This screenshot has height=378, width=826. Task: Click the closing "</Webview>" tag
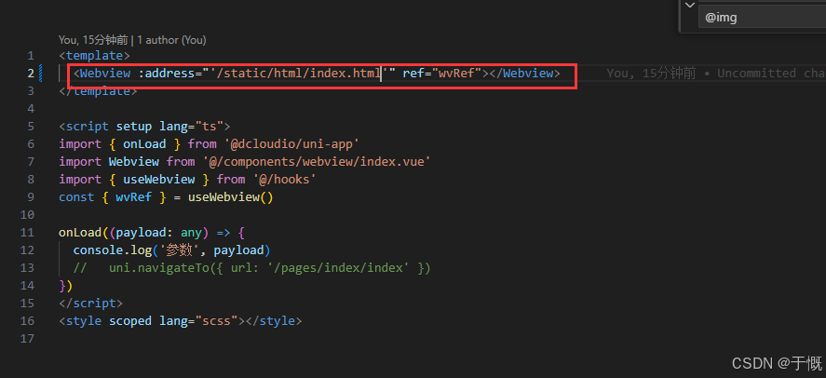(x=524, y=74)
